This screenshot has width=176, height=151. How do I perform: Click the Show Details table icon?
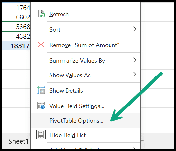41,90
